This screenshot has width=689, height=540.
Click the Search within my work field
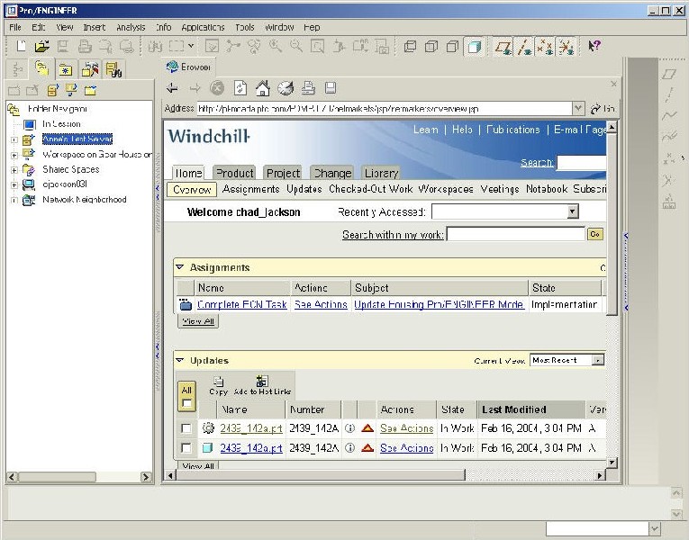point(515,234)
